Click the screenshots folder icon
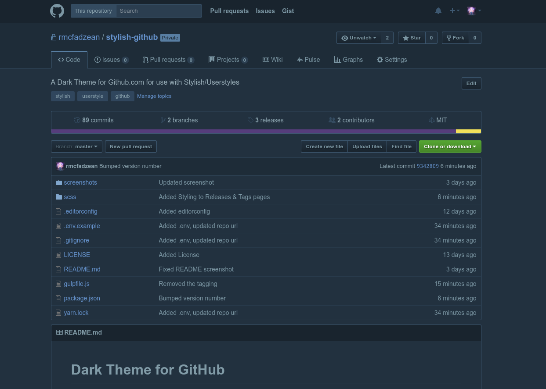The image size is (546, 389). [x=58, y=182]
